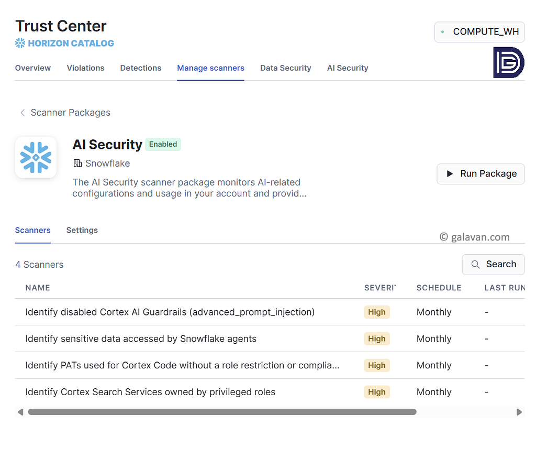Screen dimensions: 536x458
Task: Open the Cortex Search Services scanner row
Action: click(270, 392)
